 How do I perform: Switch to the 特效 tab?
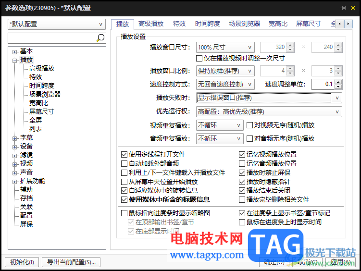click(x=179, y=24)
